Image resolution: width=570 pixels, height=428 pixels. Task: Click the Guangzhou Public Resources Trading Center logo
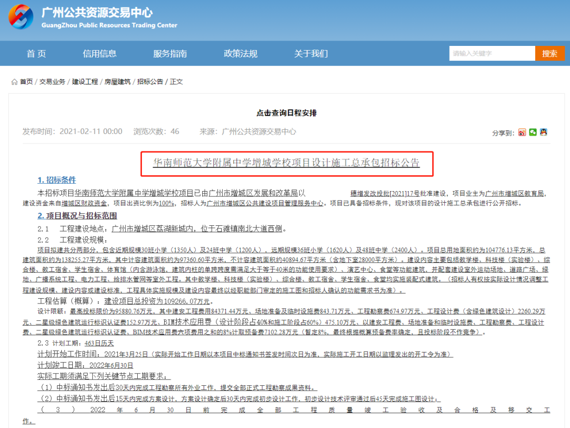point(21,17)
